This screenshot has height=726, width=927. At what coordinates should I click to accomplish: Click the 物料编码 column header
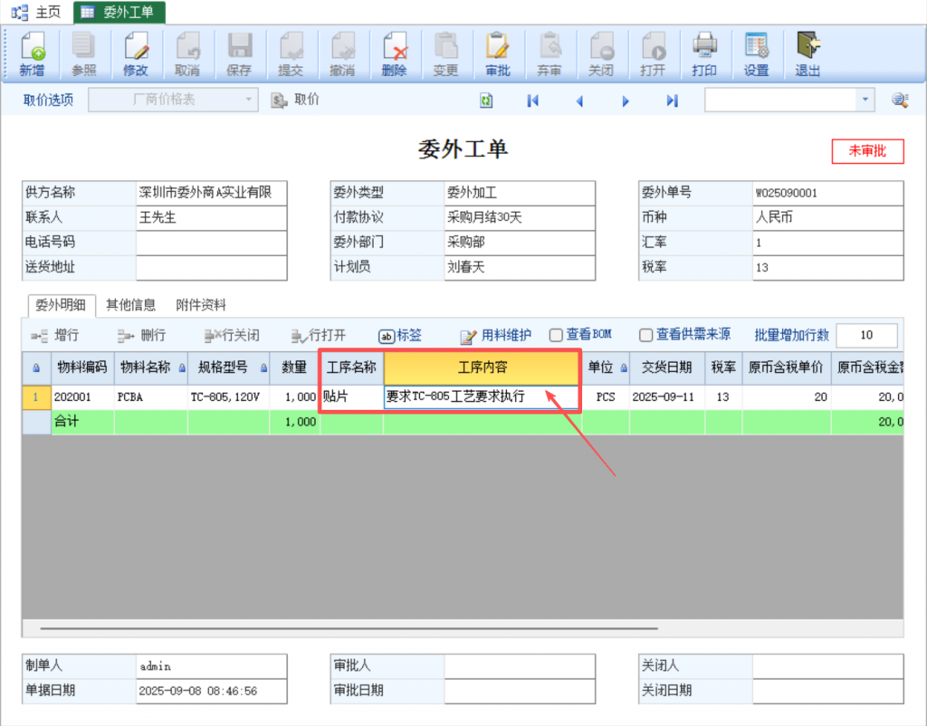coord(82,368)
